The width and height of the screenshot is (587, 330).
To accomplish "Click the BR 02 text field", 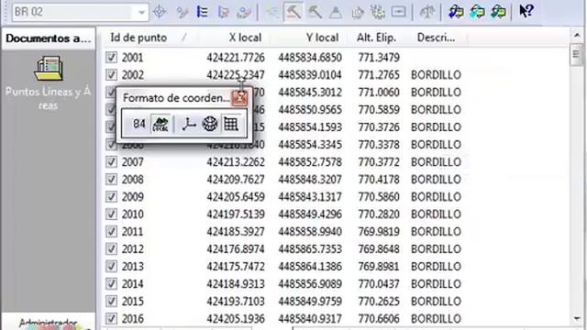I will click(73, 12).
